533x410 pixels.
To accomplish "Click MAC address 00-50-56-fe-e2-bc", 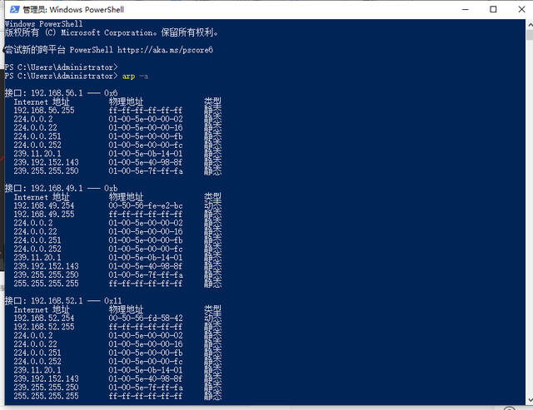I will [146, 205].
